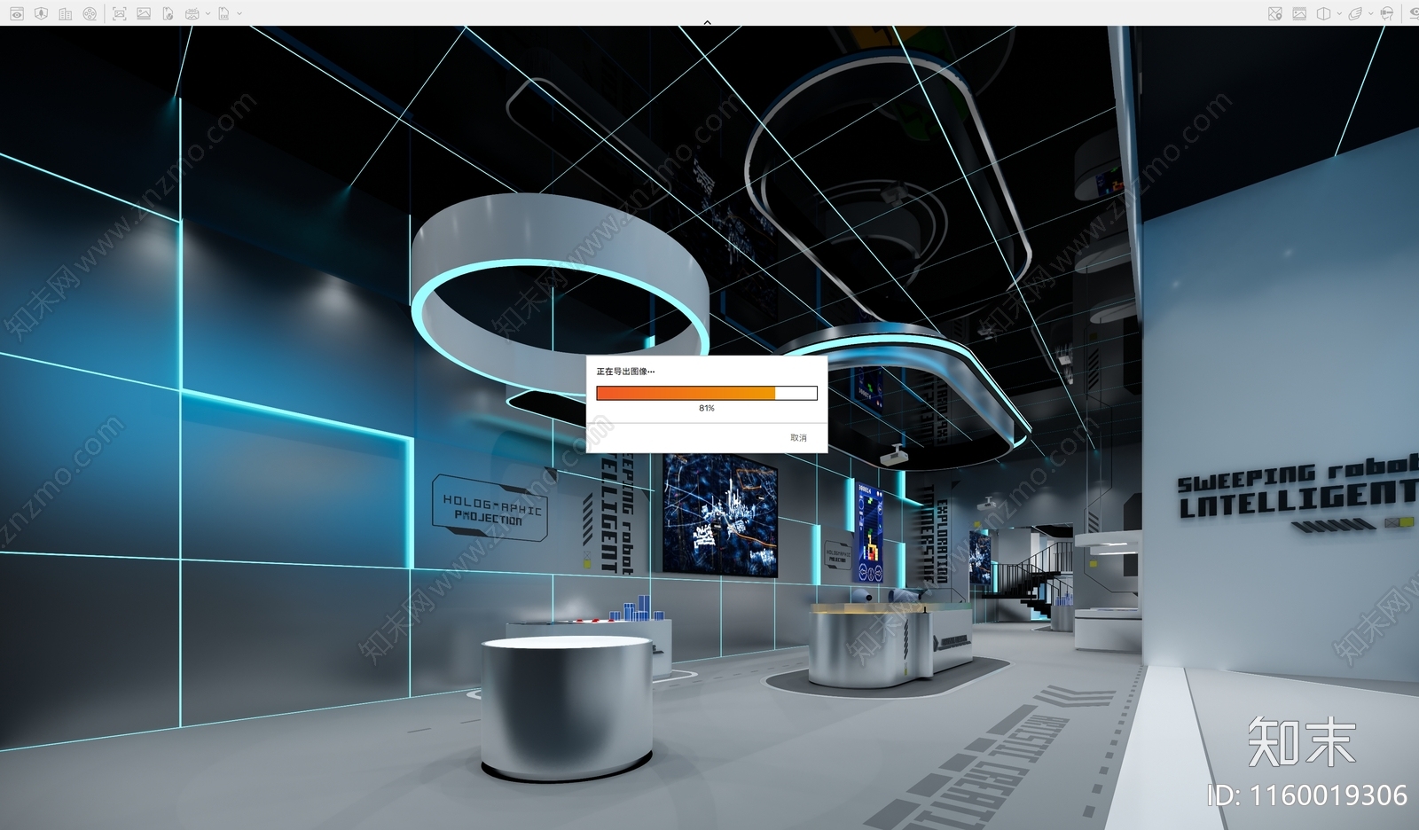Click the 81% progress percentage text
This screenshot has height=830, width=1419.
707,408
